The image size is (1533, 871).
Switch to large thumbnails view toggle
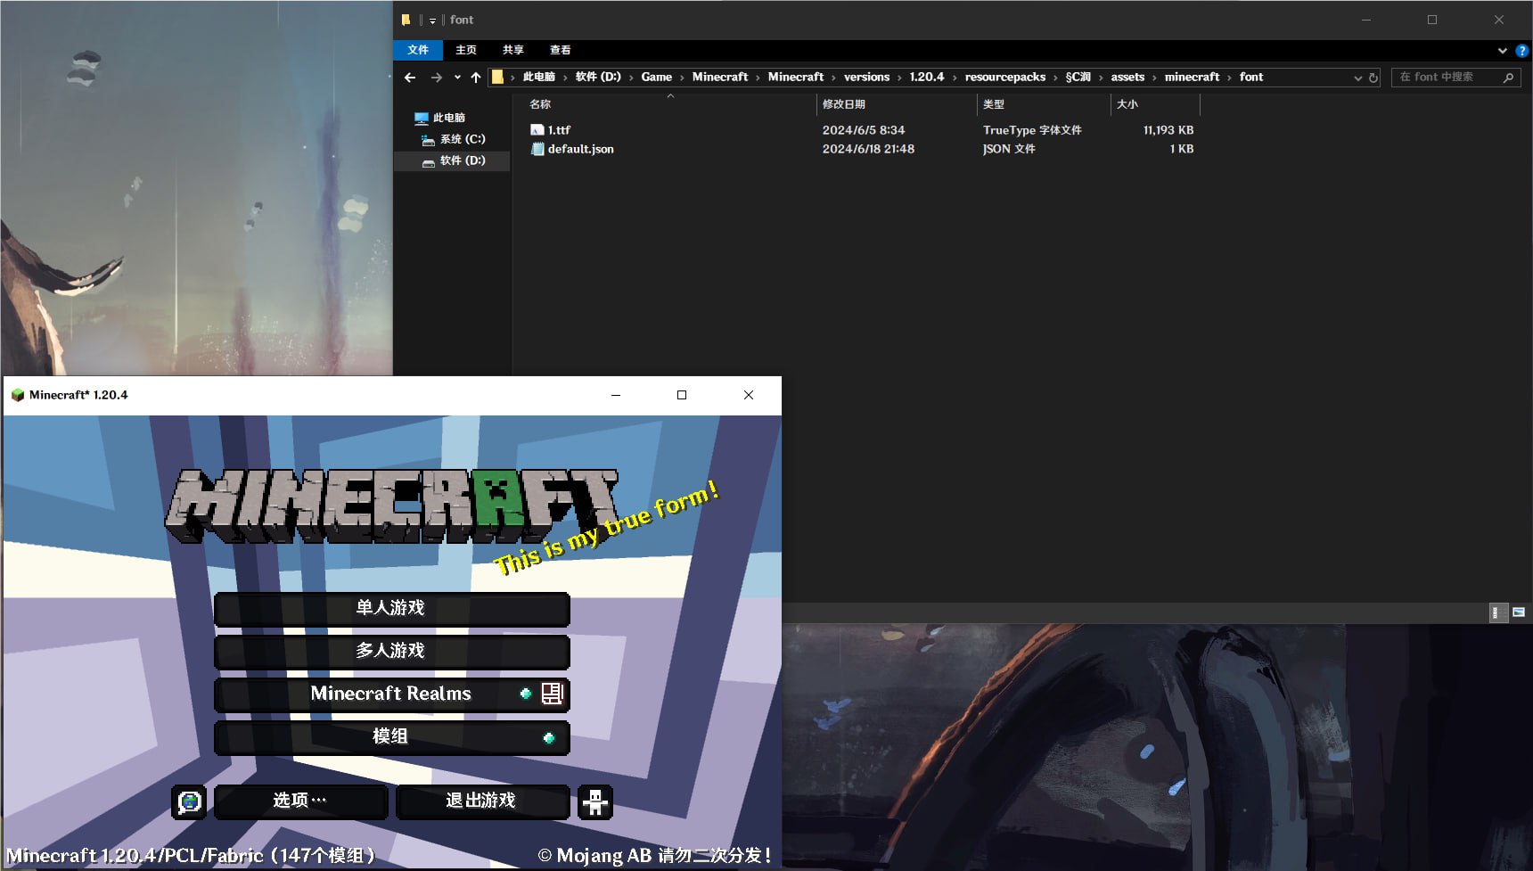click(1519, 612)
